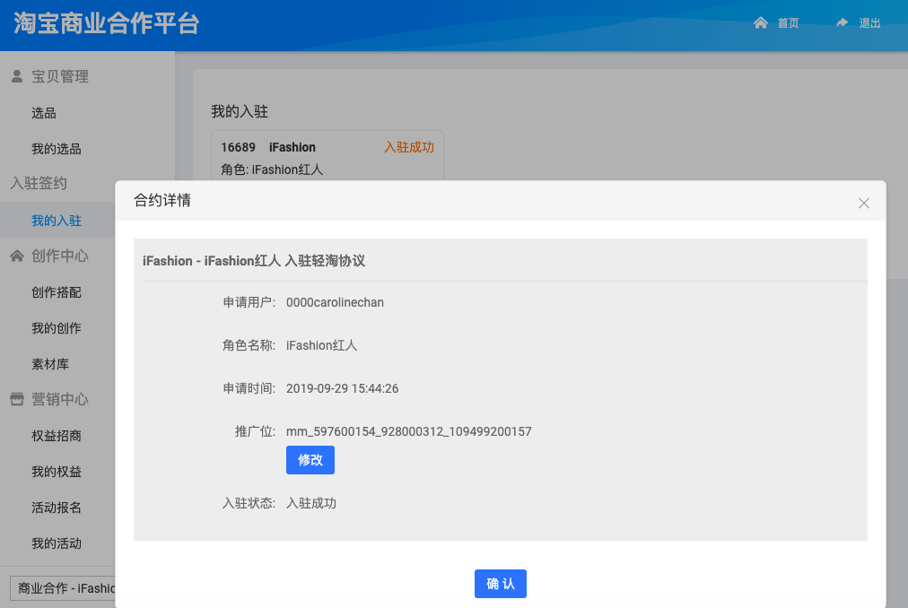Click the 角色名称 value iFashion红人
The width and height of the screenshot is (908, 608).
click(x=321, y=345)
